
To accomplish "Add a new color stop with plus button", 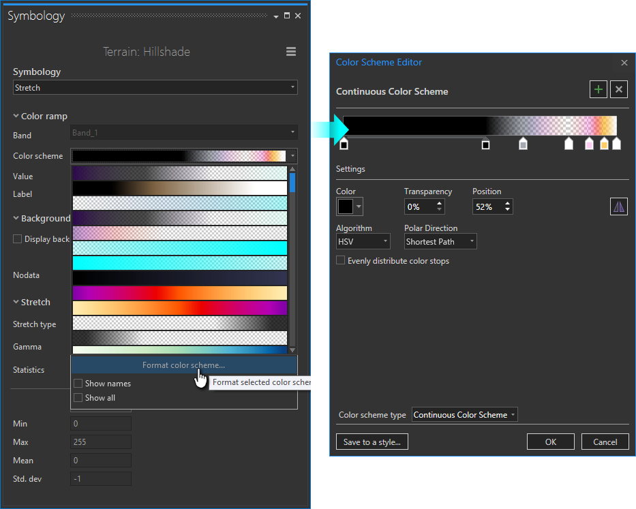I will pyautogui.click(x=598, y=89).
